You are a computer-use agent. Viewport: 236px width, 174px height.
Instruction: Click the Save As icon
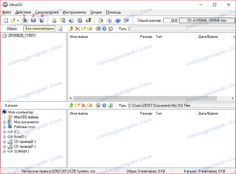[42, 20]
